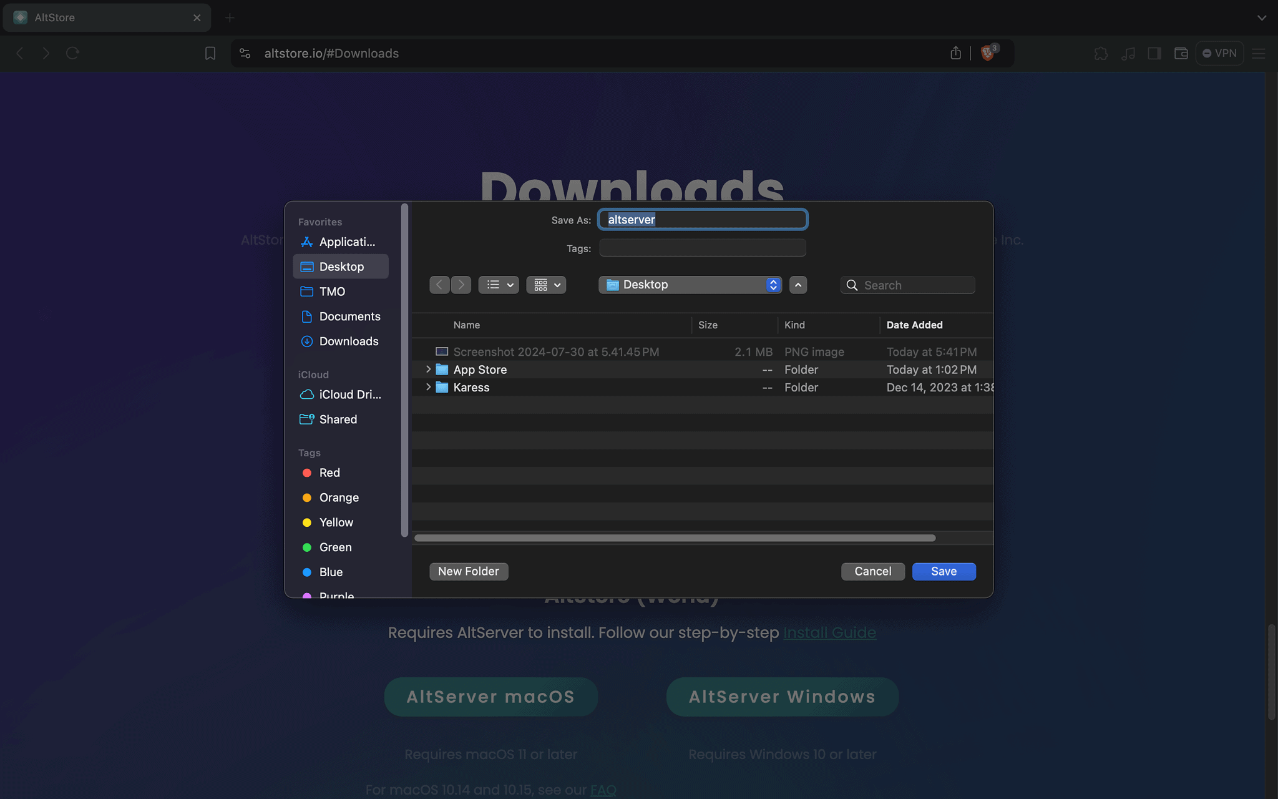Open the tab list chevron at top right
Viewport: 1278px width, 799px height.
pos(1261,17)
